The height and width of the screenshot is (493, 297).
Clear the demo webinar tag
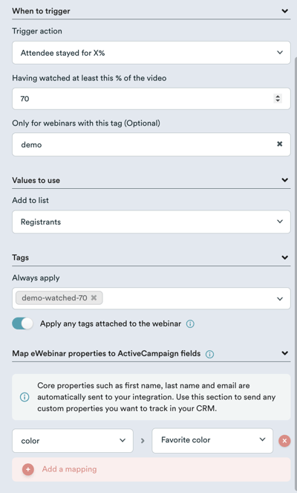(279, 144)
